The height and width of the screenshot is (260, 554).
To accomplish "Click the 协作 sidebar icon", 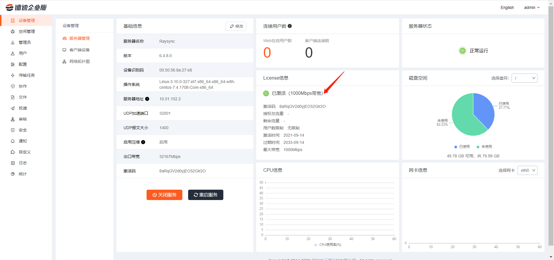I will point(13,86).
